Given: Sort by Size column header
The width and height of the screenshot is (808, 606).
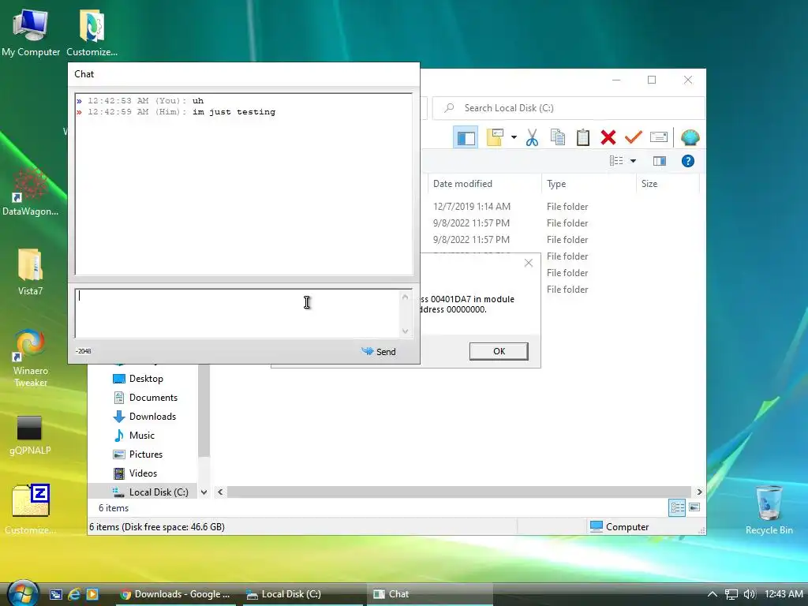Looking at the screenshot, I should pos(668,184).
